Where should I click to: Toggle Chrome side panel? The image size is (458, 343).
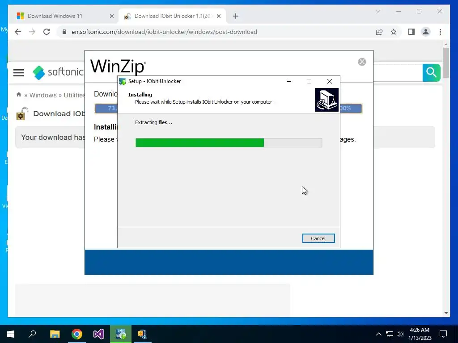click(x=411, y=32)
